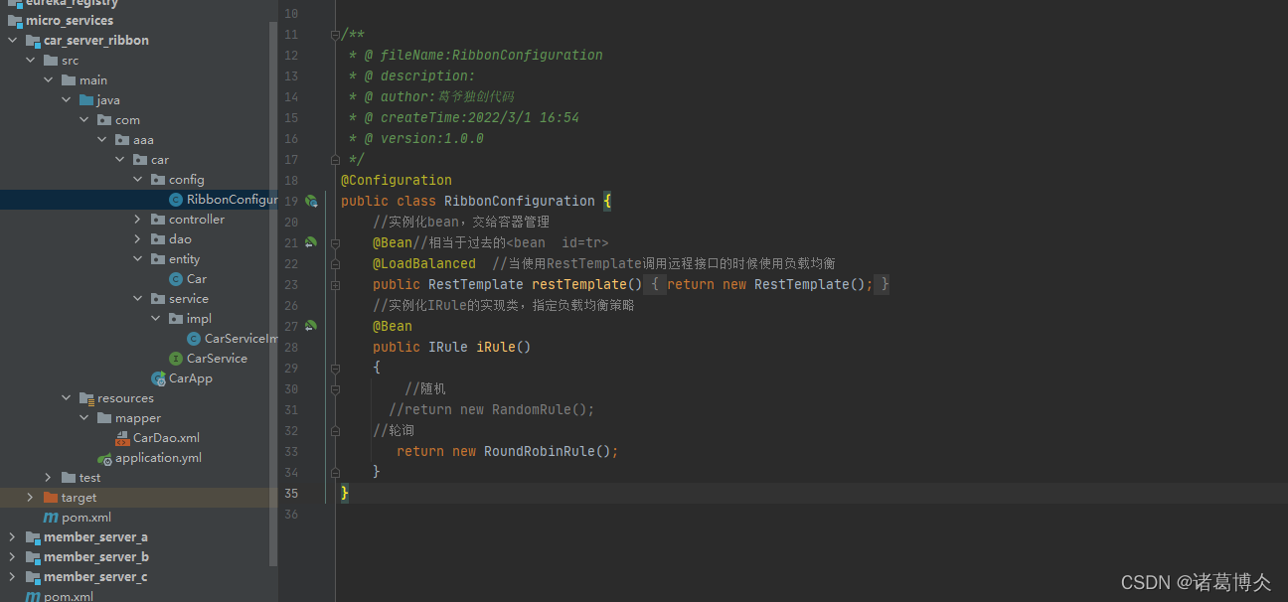Collapse the mapper folder chevron

(x=83, y=418)
